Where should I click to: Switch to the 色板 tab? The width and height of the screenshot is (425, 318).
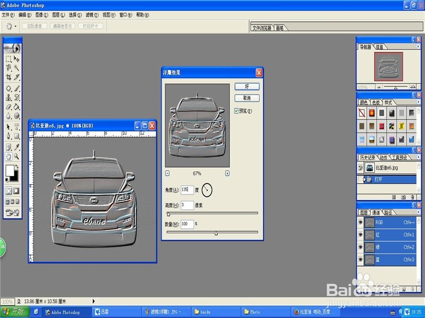(x=376, y=102)
